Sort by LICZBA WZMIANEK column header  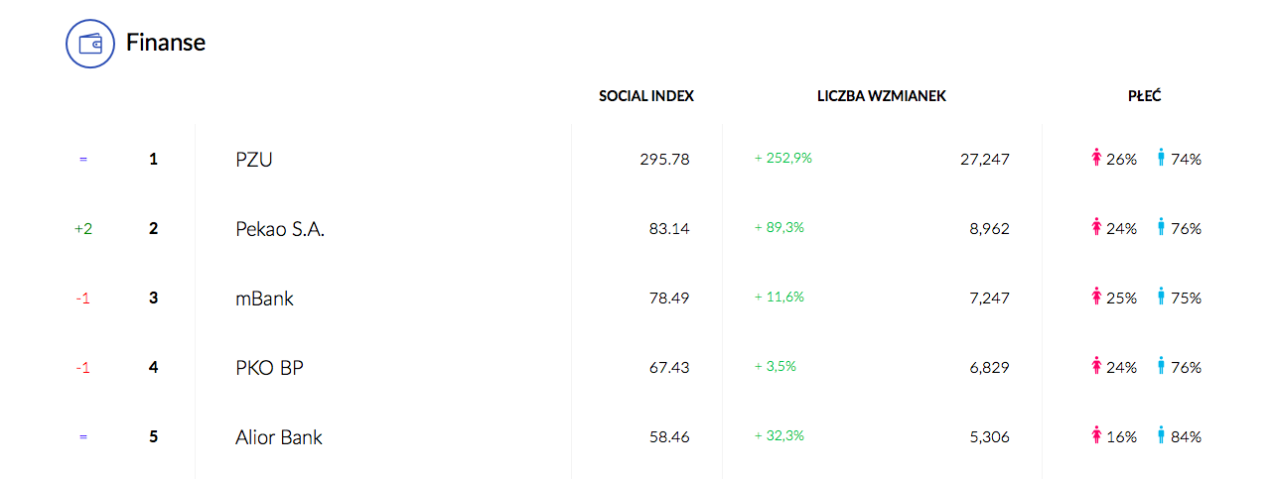(x=882, y=96)
